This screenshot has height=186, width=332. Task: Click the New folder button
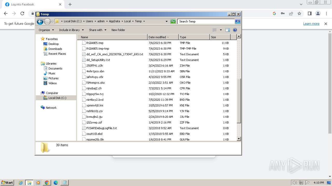[x=118, y=30]
